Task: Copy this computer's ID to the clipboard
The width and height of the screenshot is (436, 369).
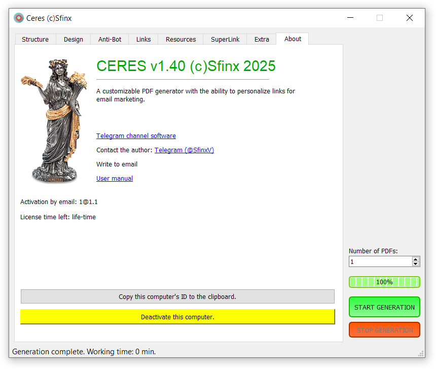Action: pos(177,297)
